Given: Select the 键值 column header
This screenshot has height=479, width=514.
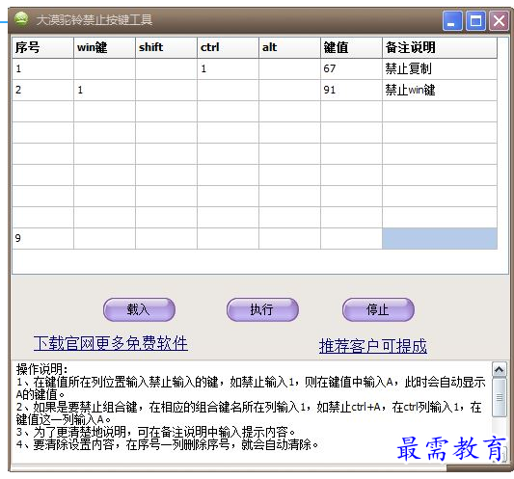Looking at the screenshot, I should pos(351,47).
